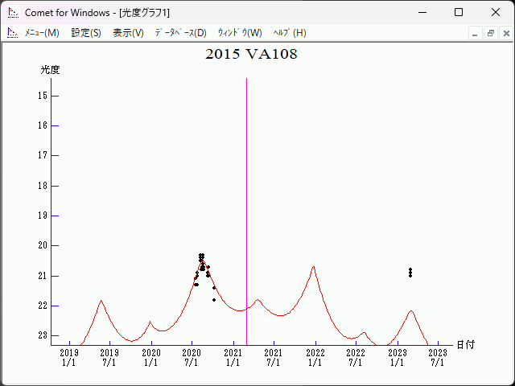Click the isolated observation dots near 2023
This screenshot has width=515, height=386.
click(x=410, y=273)
